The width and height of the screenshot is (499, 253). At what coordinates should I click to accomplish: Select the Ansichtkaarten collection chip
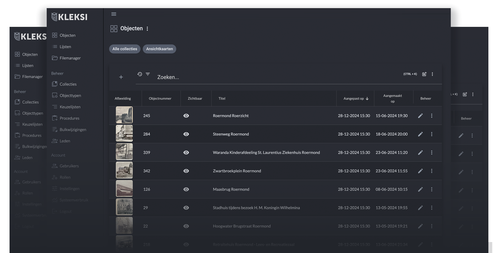click(159, 49)
